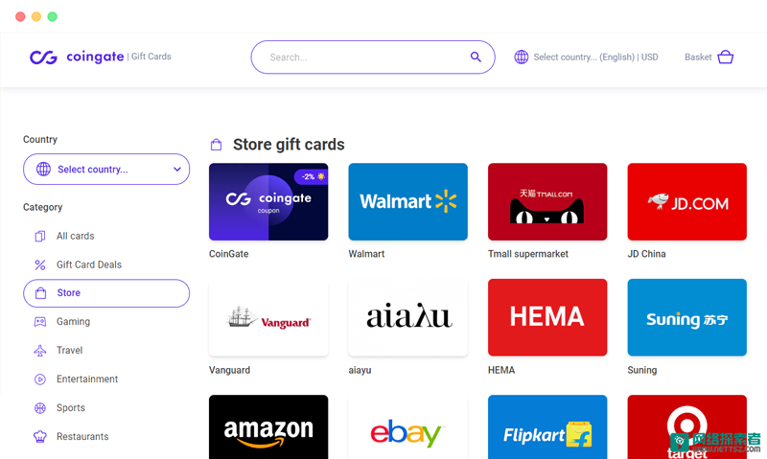Click the chevron arrow in the country selector
The width and height of the screenshot is (767, 459).
pyautogui.click(x=177, y=170)
